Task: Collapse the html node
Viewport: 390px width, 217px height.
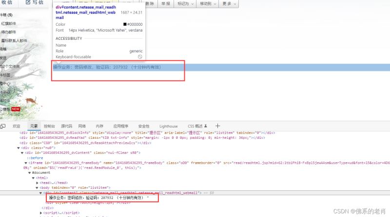Action: click(33, 178)
